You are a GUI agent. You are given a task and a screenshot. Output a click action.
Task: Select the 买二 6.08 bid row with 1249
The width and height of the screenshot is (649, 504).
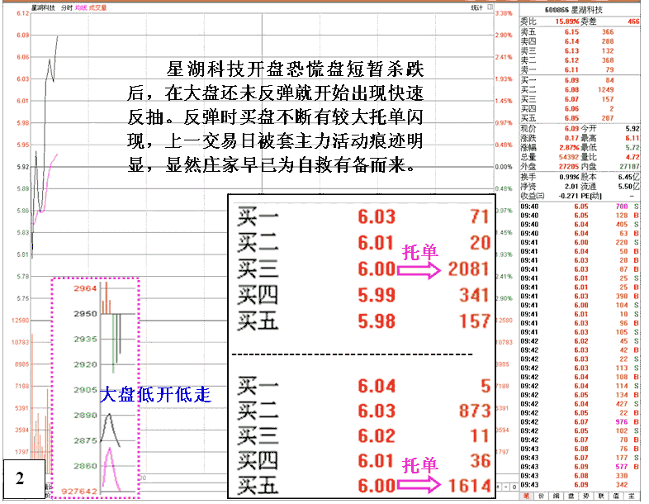click(580, 90)
